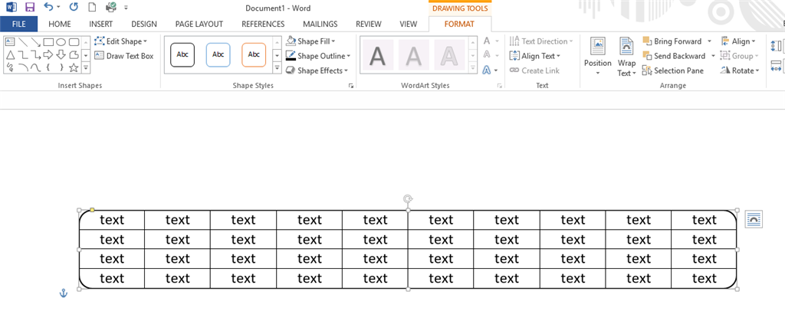
Task: Click the shape's rotation handle
Action: pos(408,199)
